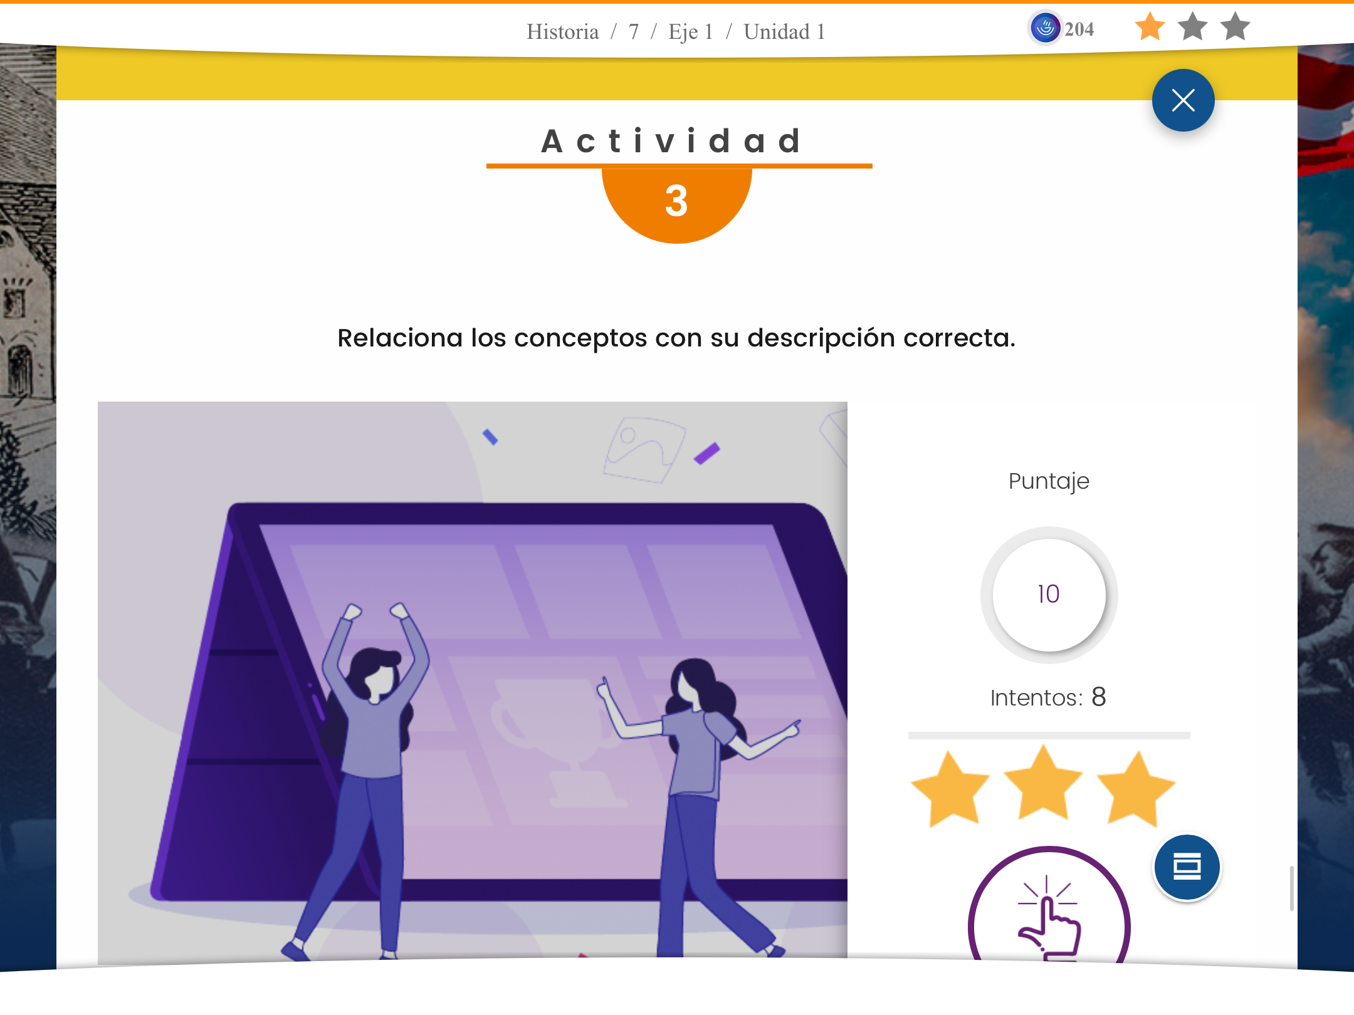Open the Historia breadcrumb link

coord(562,31)
